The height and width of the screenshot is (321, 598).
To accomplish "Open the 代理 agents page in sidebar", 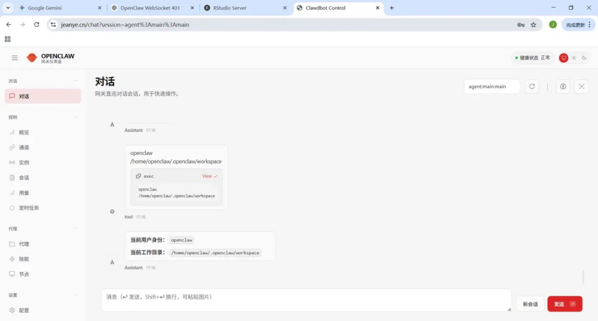I will (43, 244).
